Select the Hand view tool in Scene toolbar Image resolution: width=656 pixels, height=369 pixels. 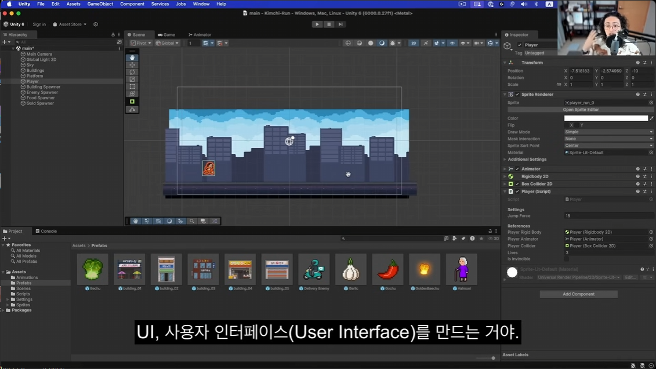pyautogui.click(x=132, y=57)
